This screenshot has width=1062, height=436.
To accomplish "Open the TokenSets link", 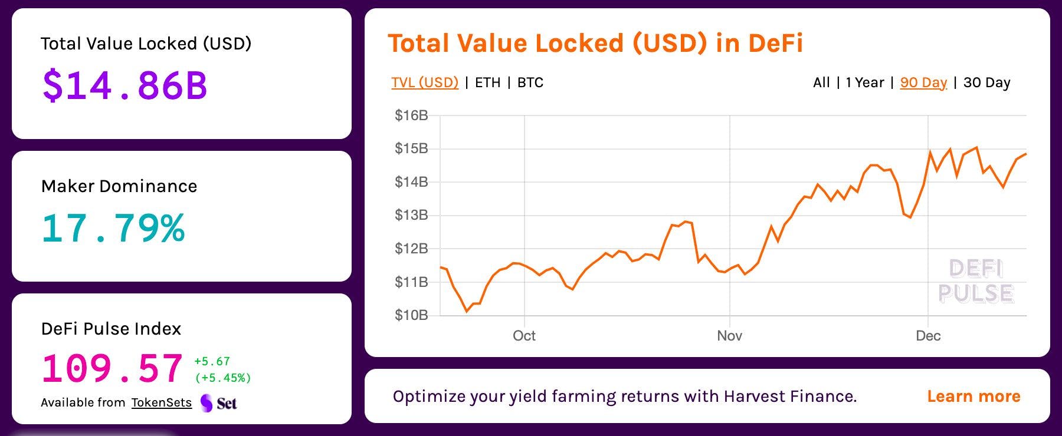I will 161,402.
